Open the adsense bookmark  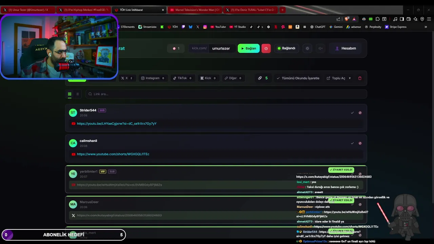(x=354, y=27)
